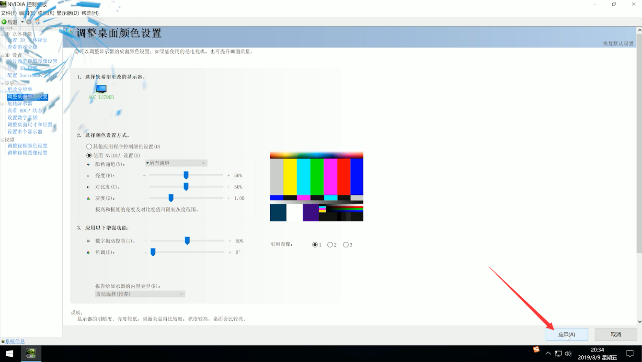Collapse the 显示 tree node
642x362 pixels.
click(2, 83)
